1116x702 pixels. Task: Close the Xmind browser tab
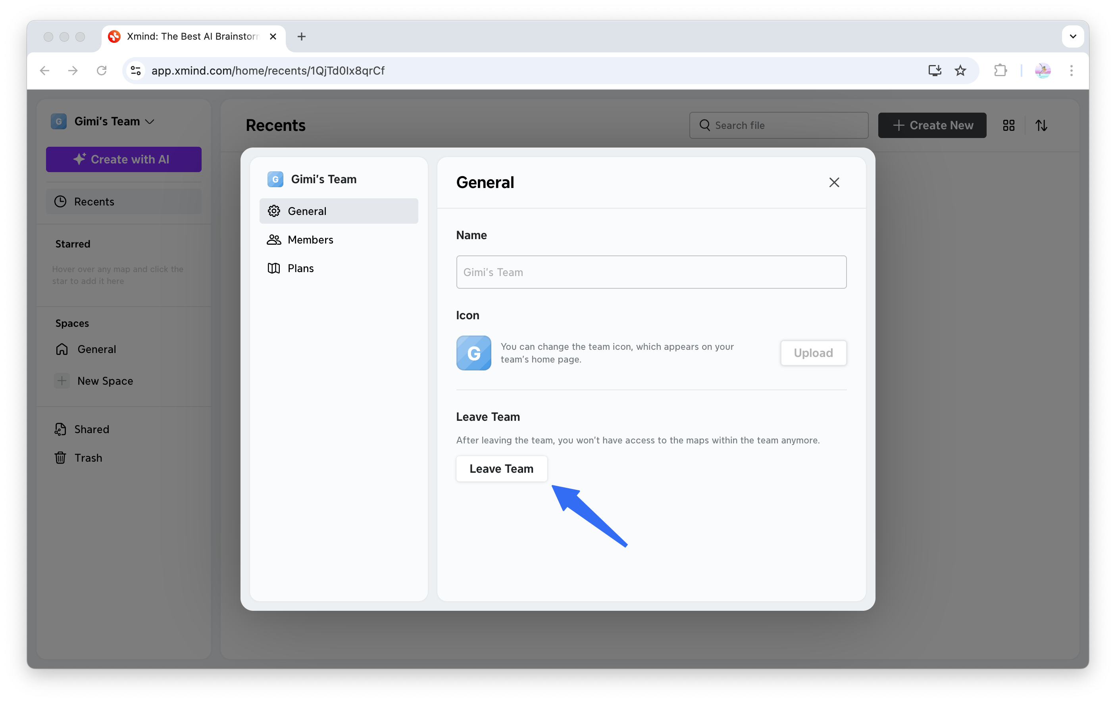273,36
